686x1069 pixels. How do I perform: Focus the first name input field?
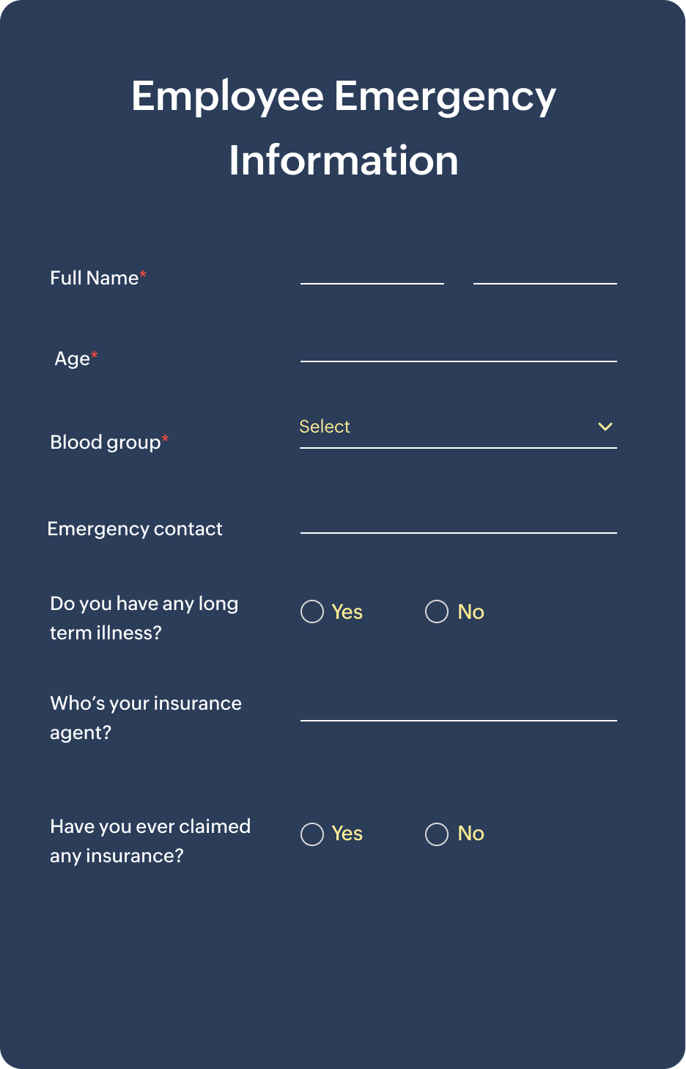(372, 274)
